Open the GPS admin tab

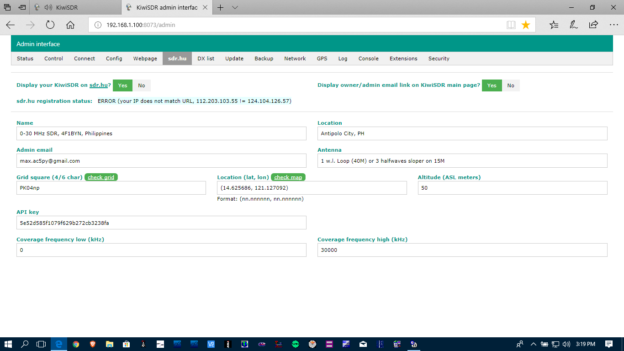(x=322, y=58)
